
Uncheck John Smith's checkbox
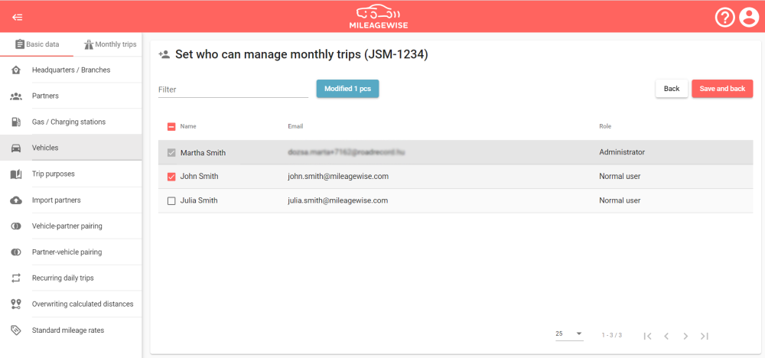coord(171,177)
